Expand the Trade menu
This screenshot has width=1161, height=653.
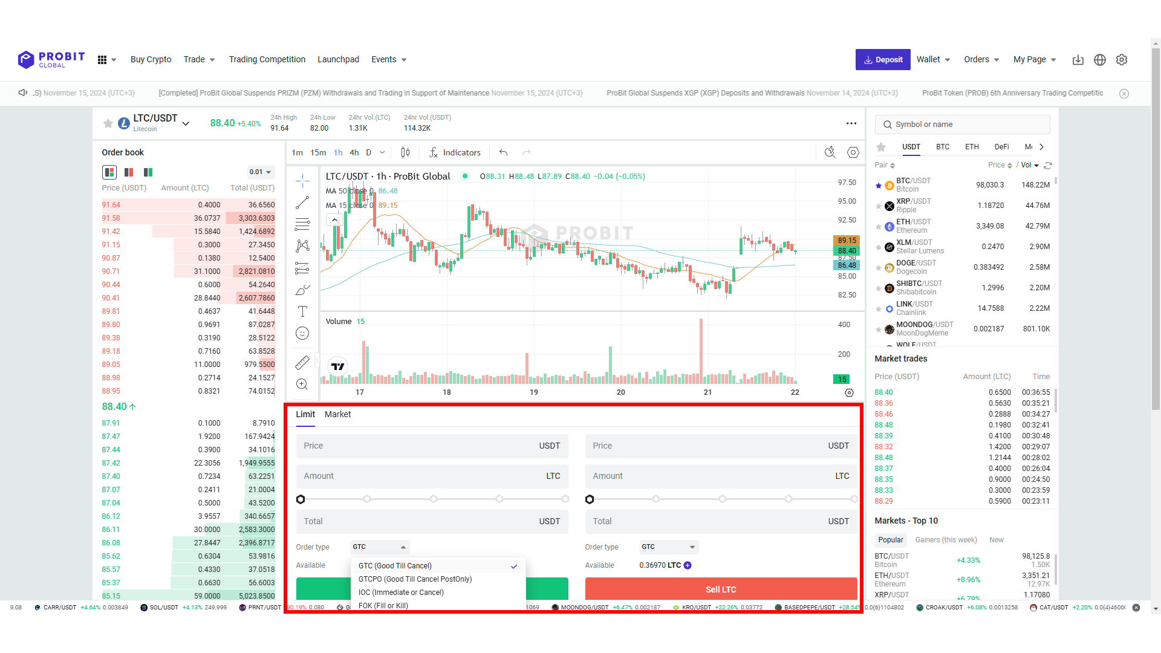[x=199, y=59]
